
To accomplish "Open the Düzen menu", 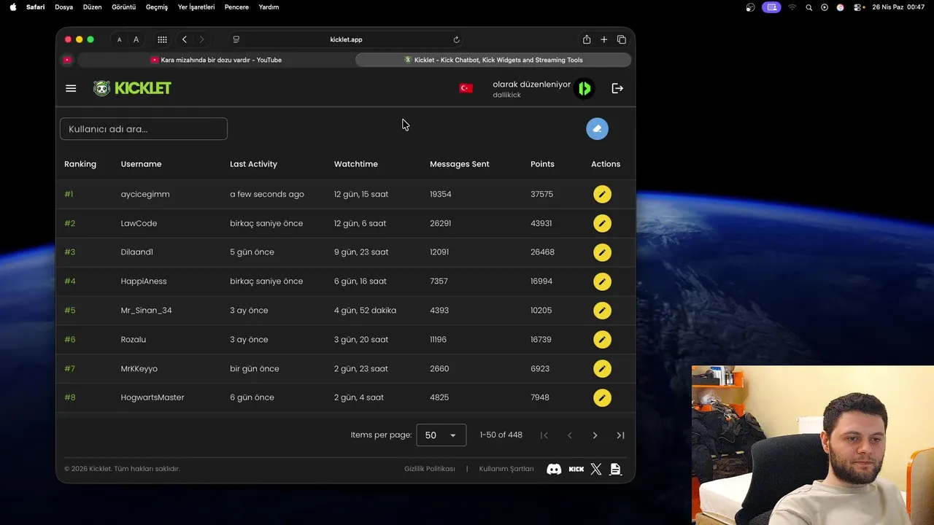I will point(93,7).
